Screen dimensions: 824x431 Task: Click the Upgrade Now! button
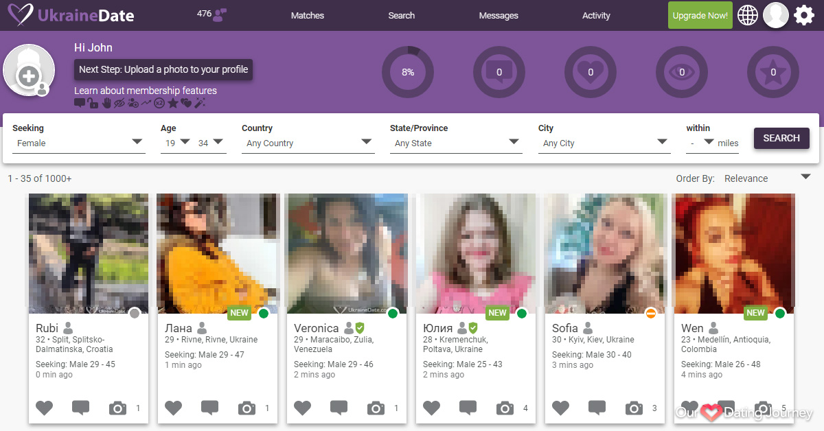click(x=700, y=16)
